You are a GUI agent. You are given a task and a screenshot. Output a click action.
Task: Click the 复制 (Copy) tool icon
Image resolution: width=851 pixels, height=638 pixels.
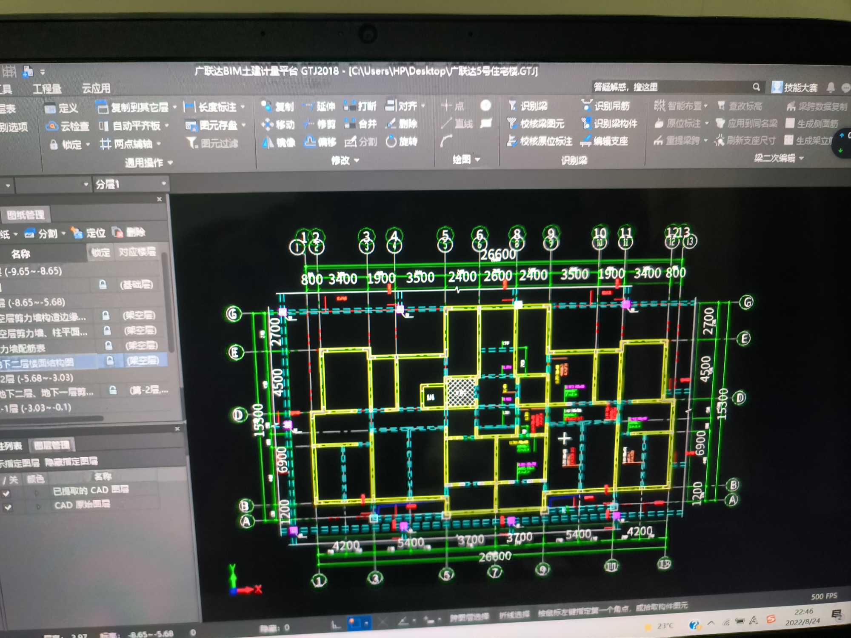pos(266,105)
